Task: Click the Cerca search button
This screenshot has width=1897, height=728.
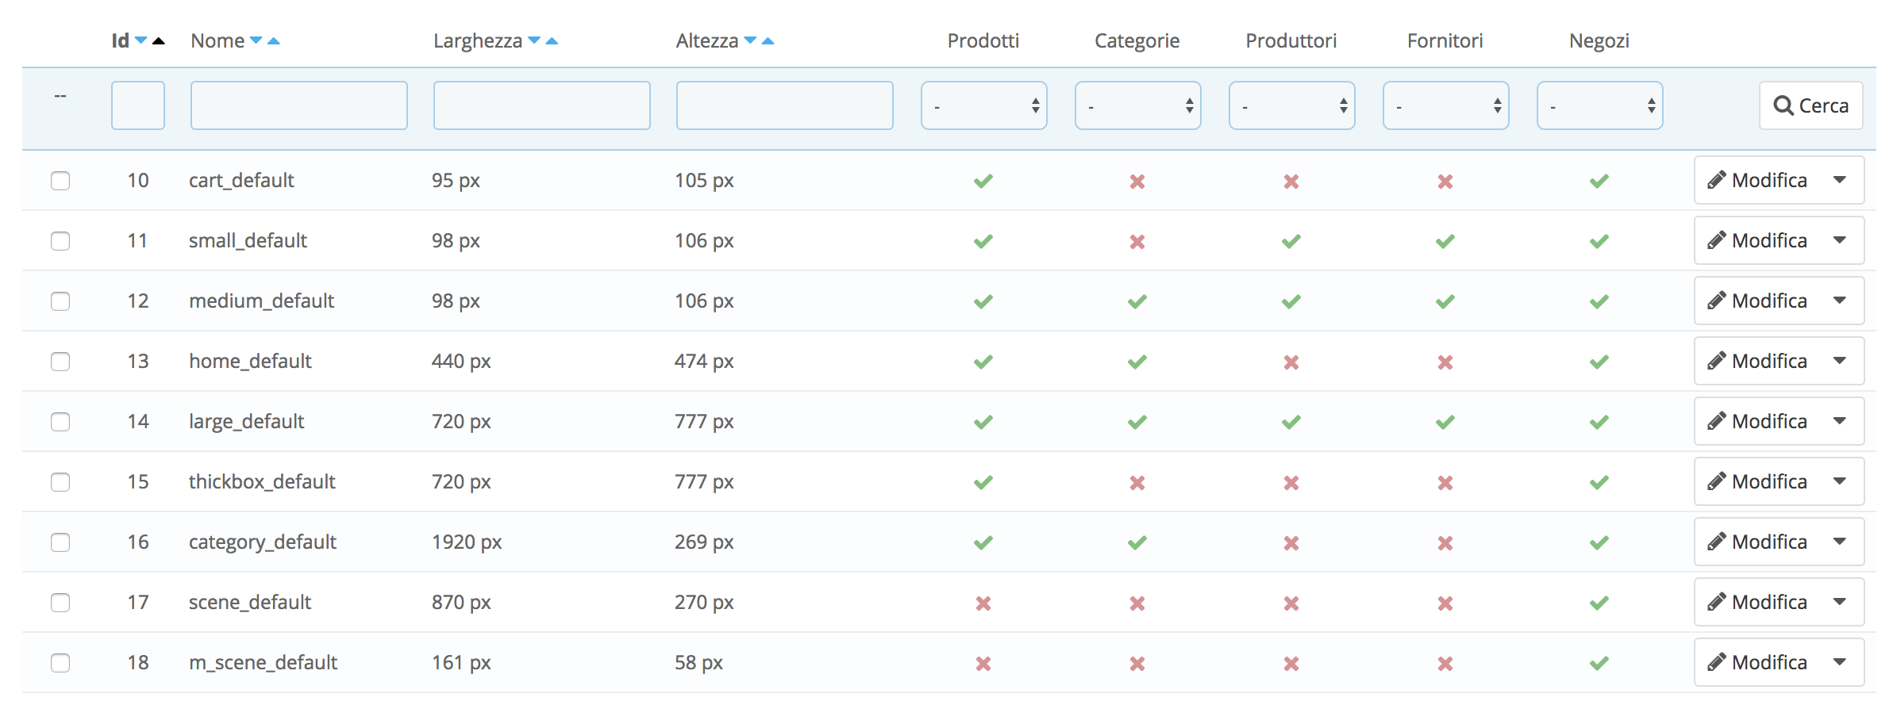Action: click(1810, 105)
